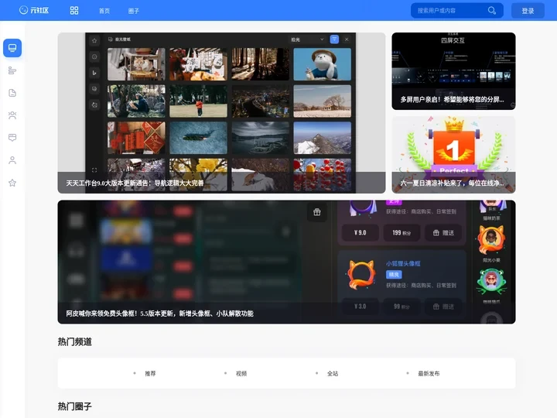Viewport: 557px width, 418px height.
Task: Select the 全站 channel tab
Action: click(333, 373)
